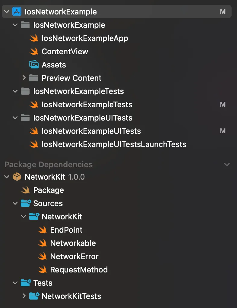Viewport: 237px width, 308px height.
Task: Expand the Preview Content folder
Action: tap(24, 78)
